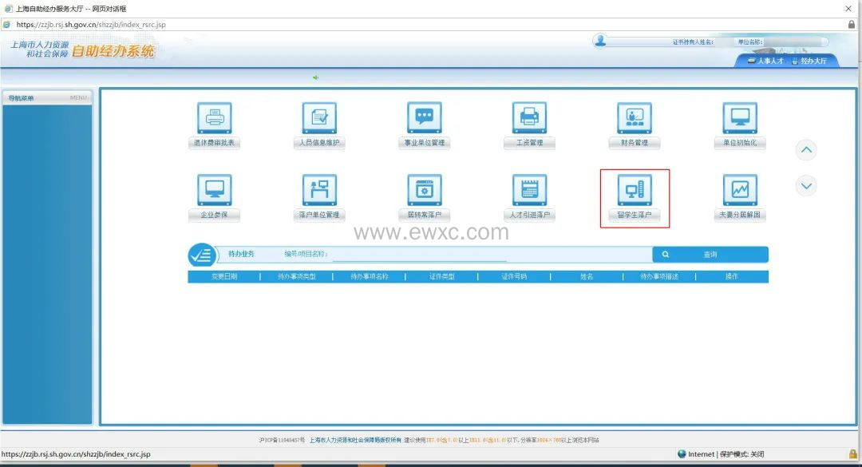Click the 导航菜单 MENU header
Viewport: 862px width, 467px height.
(48, 98)
